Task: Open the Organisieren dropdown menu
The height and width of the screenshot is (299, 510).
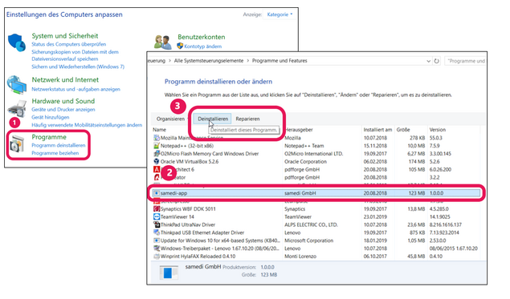Action: point(172,119)
